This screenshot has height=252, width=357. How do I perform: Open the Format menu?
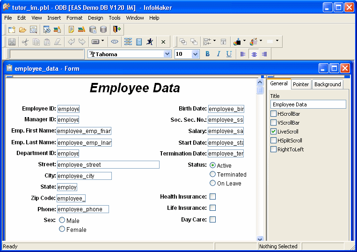click(x=74, y=18)
